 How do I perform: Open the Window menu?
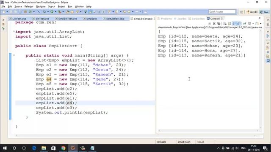click(79, 7)
